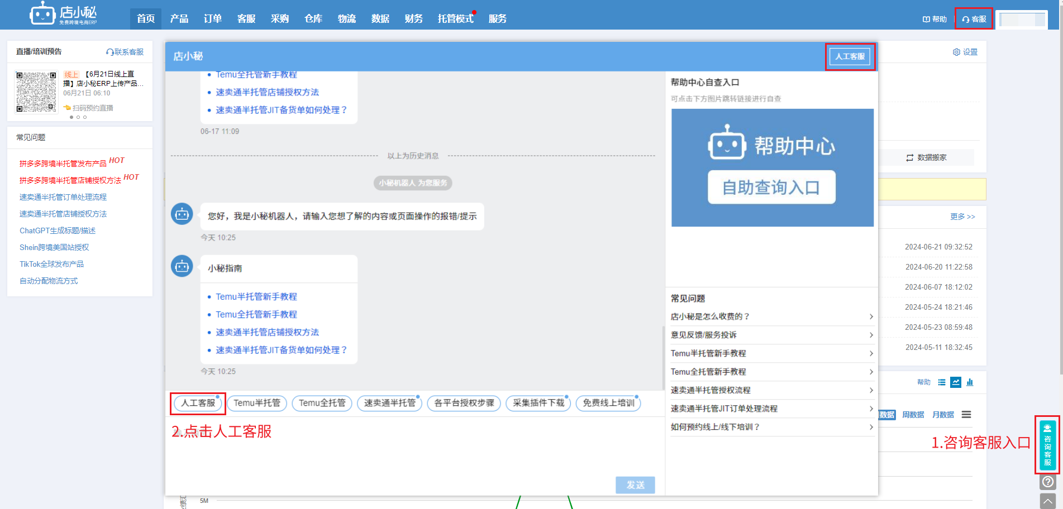Expand Temu半托管新手教程 FAQ row in right panel
The image size is (1063, 509).
(772, 353)
